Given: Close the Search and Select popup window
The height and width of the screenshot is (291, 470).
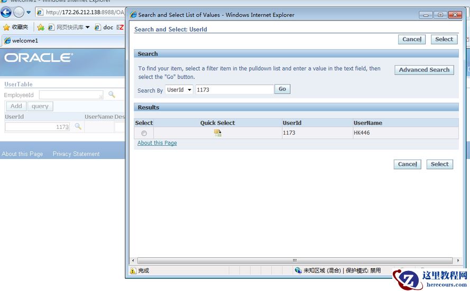Looking at the screenshot, I should [455, 15].
